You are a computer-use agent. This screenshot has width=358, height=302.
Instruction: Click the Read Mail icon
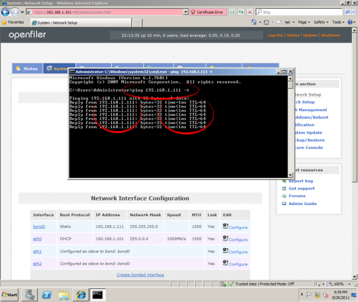279,22
